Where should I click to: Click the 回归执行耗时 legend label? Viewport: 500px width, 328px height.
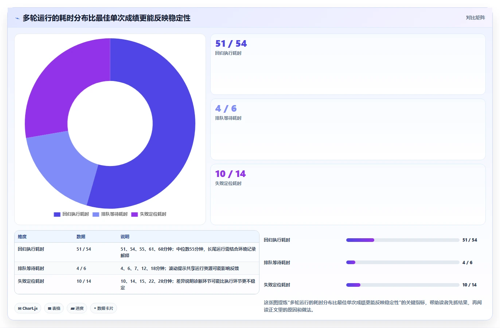[75, 214]
